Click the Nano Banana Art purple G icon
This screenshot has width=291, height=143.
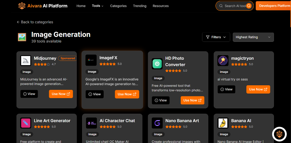pos(157,123)
